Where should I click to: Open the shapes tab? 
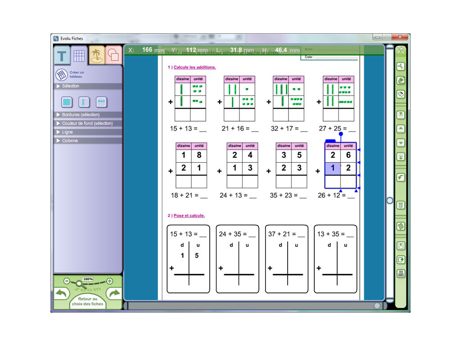coord(113,55)
